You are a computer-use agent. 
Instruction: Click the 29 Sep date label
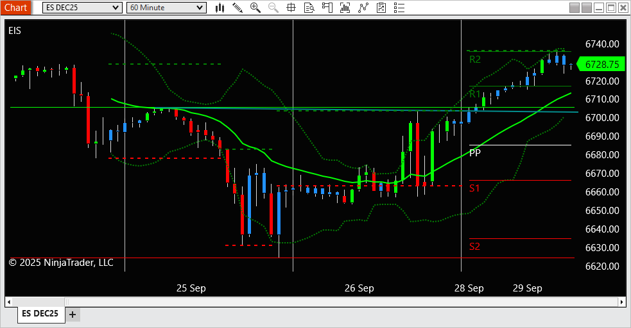tap(528, 288)
